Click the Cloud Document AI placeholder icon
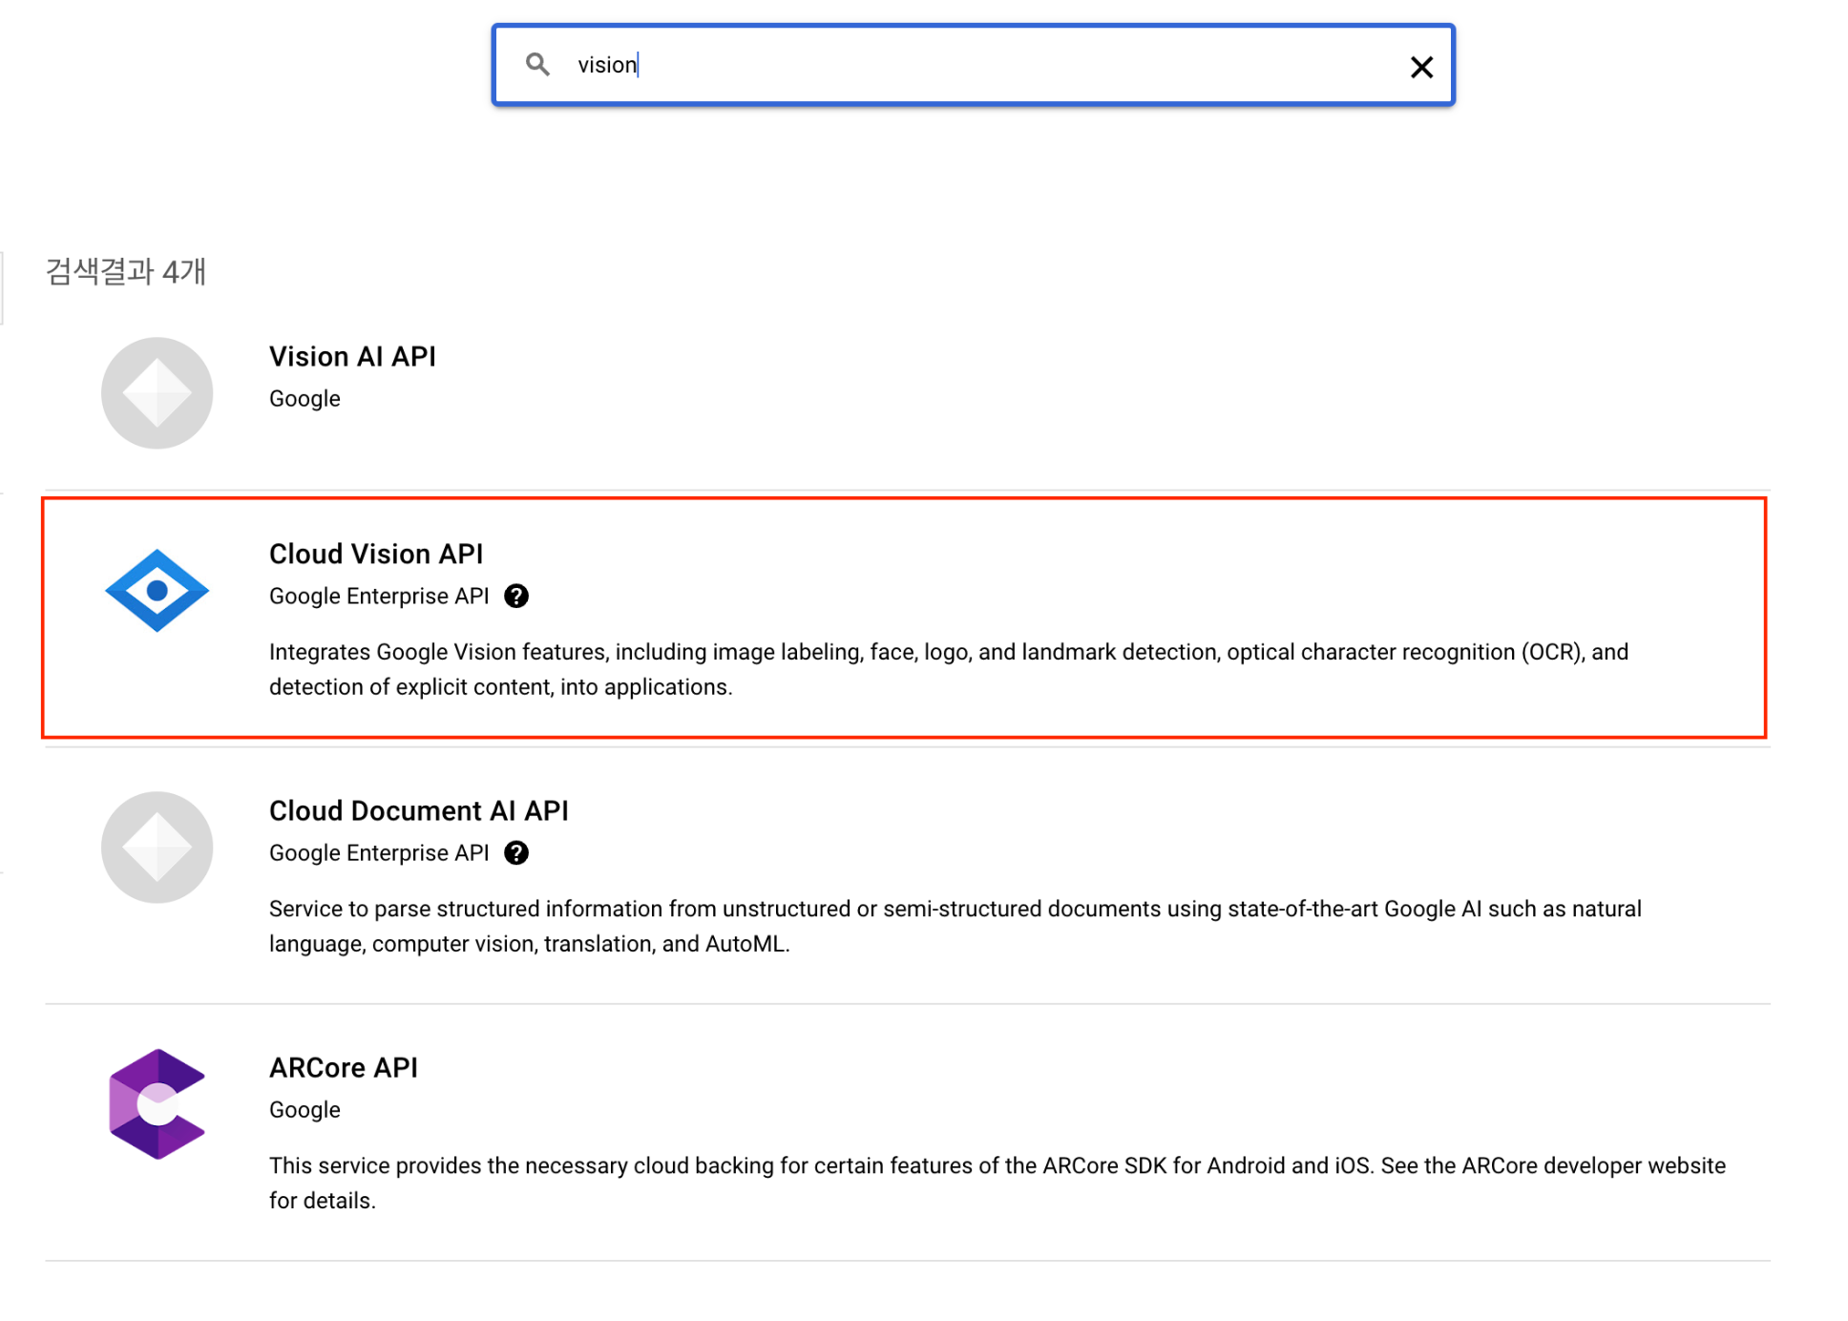The height and width of the screenshot is (1321, 1848). [157, 847]
